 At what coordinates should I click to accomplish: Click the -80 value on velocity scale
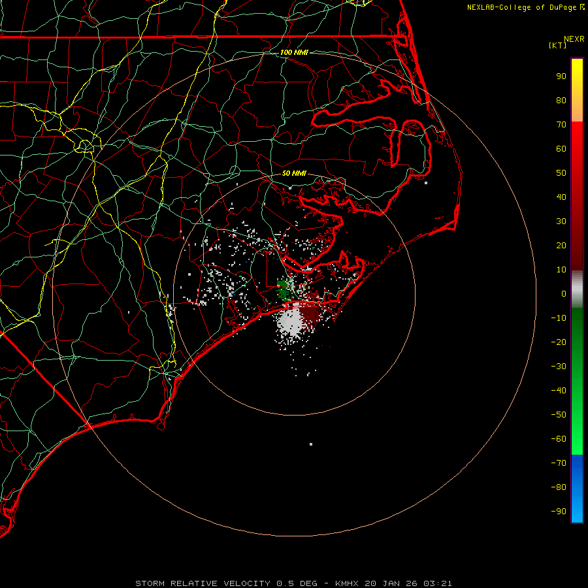tap(559, 487)
